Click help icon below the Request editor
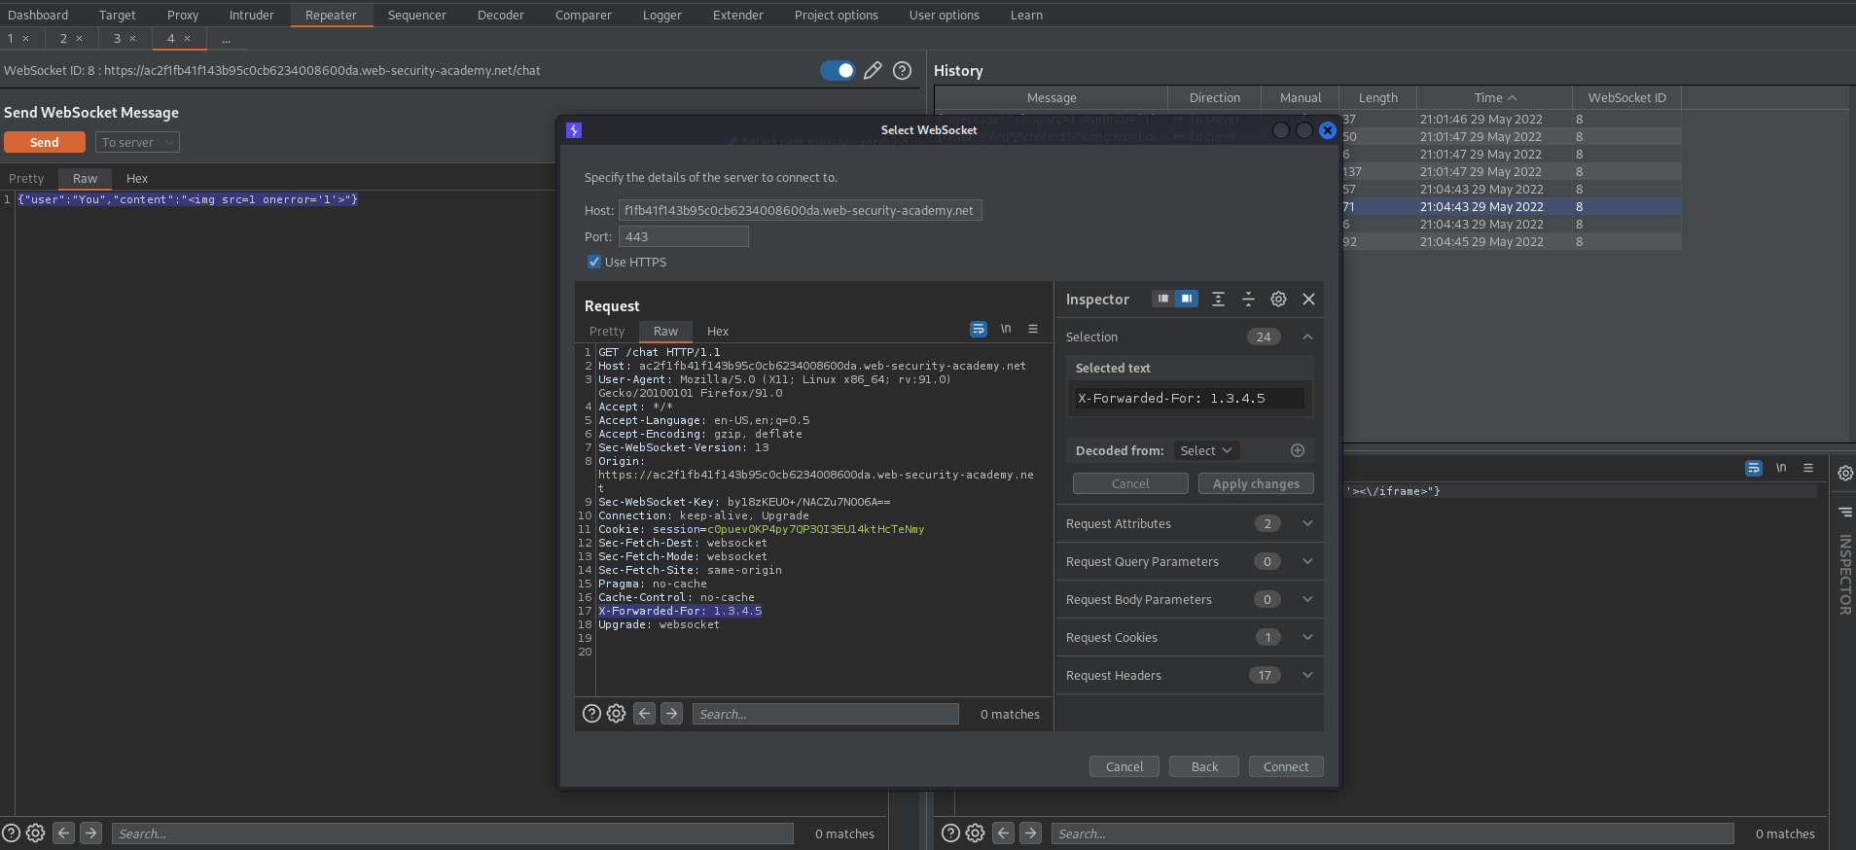 [591, 713]
